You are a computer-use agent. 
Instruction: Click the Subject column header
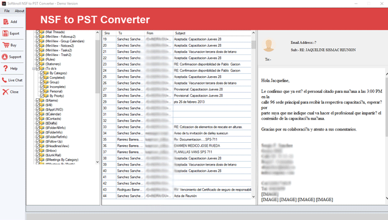pyautogui.click(x=212, y=33)
